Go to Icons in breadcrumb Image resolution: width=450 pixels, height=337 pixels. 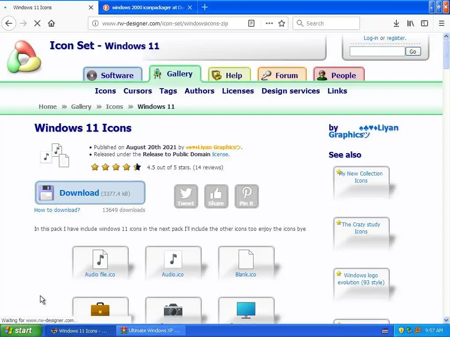pyautogui.click(x=114, y=107)
